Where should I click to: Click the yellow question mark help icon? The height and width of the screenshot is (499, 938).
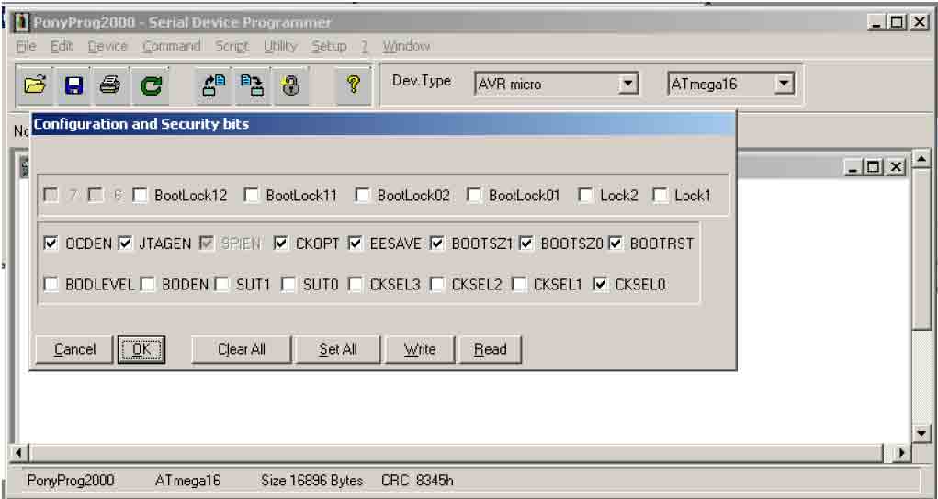pyautogui.click(x=353, y=85)
